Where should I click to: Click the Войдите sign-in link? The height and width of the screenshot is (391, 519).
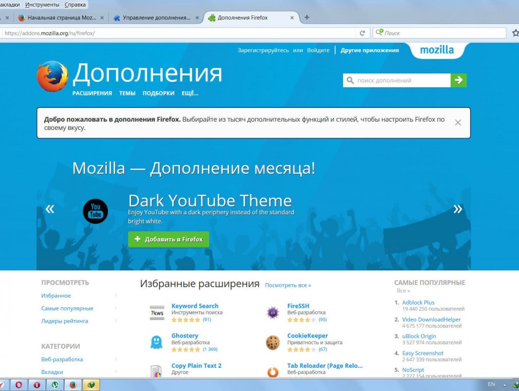pos(318,50)
